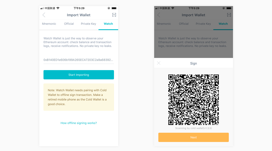Tap the back arrow on dimmed right screen
This screenshot has height=151, width=272.
click(x=159, y=15)
